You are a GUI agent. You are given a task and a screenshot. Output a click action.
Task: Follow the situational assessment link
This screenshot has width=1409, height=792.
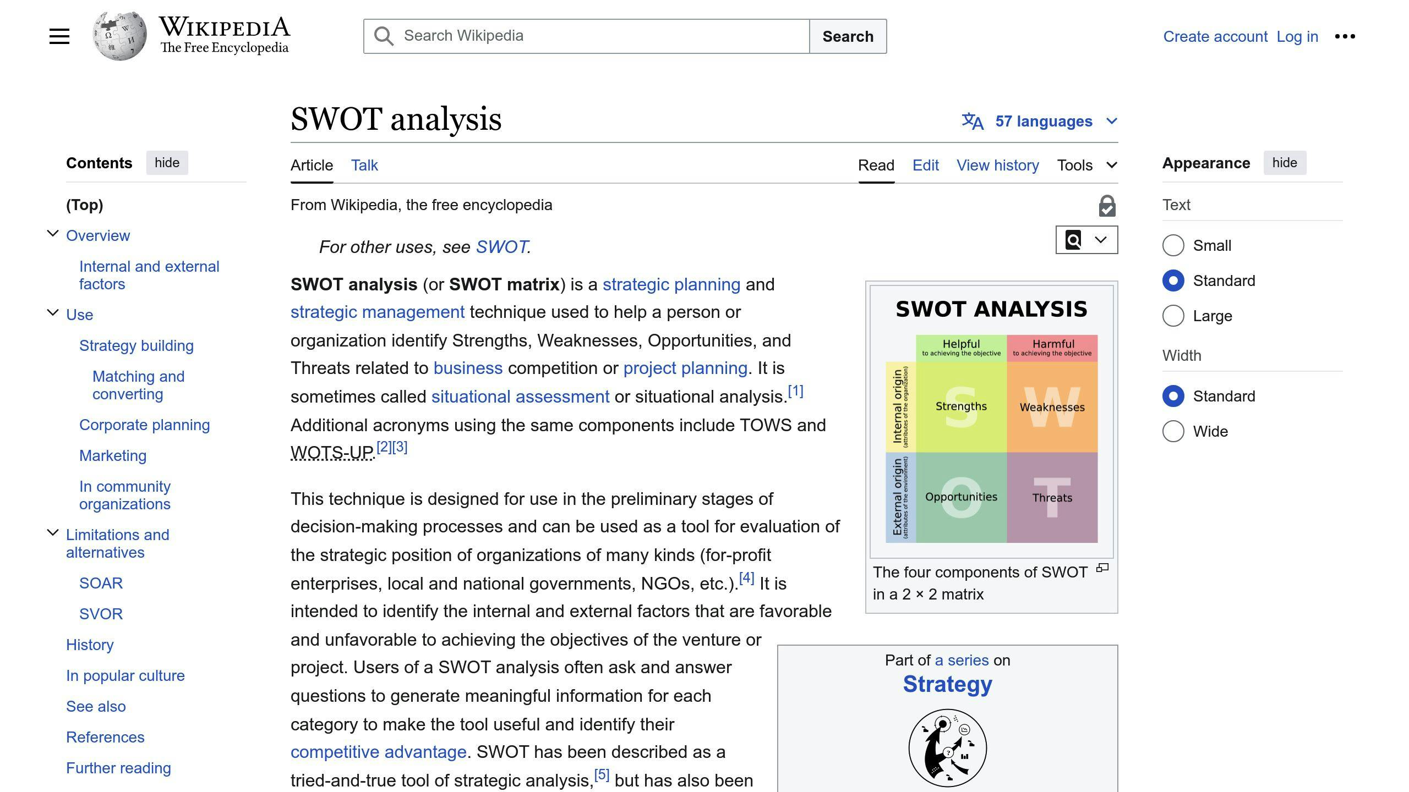tap(520, 397)
